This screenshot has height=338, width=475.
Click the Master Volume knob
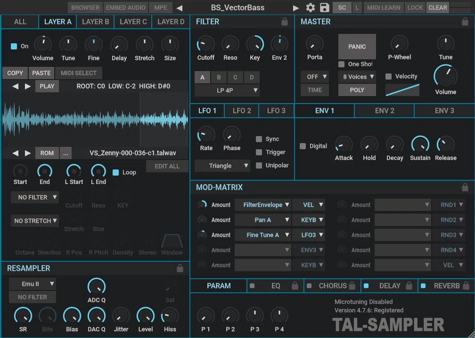[446, 76]
